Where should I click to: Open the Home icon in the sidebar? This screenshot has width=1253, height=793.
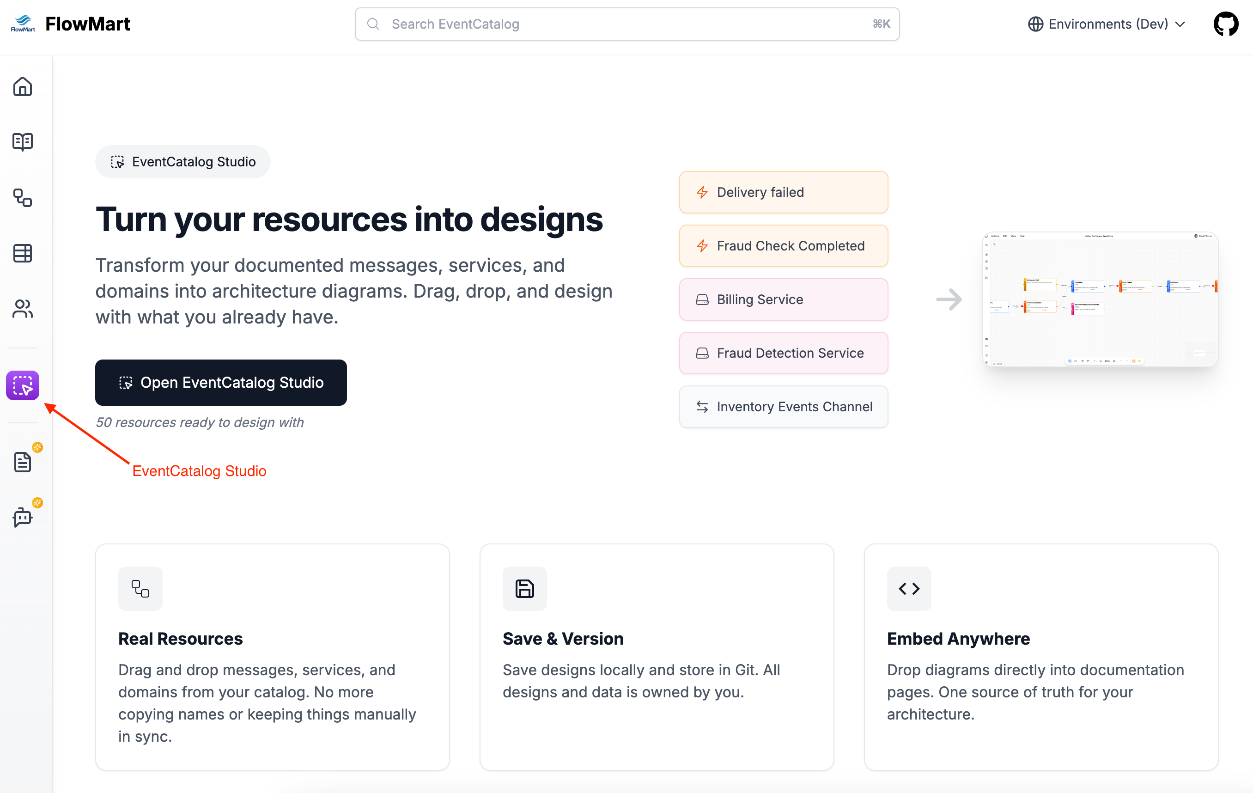(22, 87)
